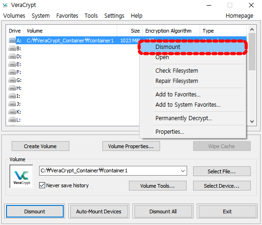
Task: Click the Create Volume button
Action: pos(40,146)
